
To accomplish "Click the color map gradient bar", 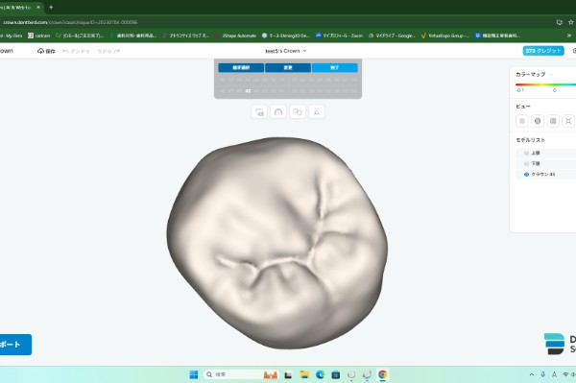I will coord(545,84).
